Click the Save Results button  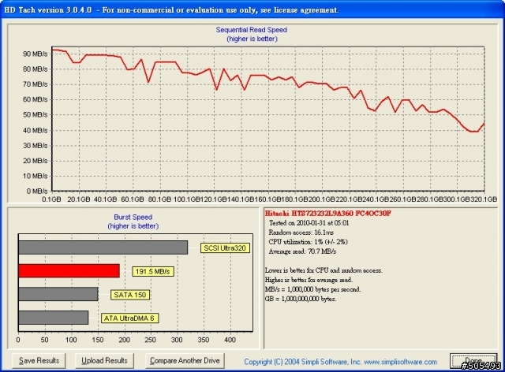click(x=39, y=361)
